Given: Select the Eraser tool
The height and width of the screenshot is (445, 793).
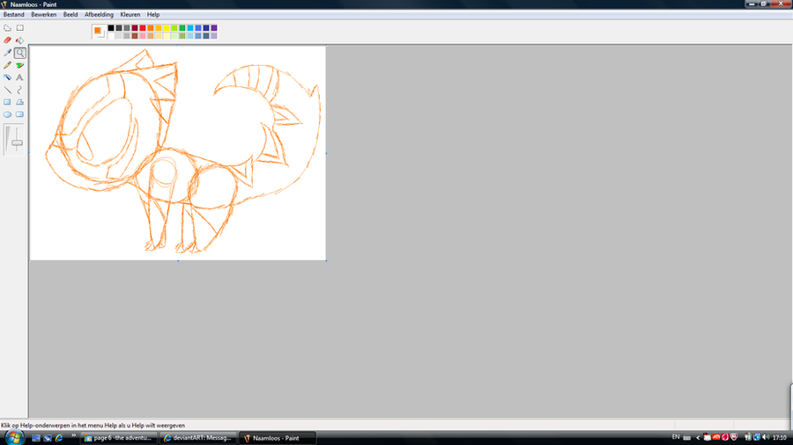Looking at the screenshot, I should tap(7, 40).
